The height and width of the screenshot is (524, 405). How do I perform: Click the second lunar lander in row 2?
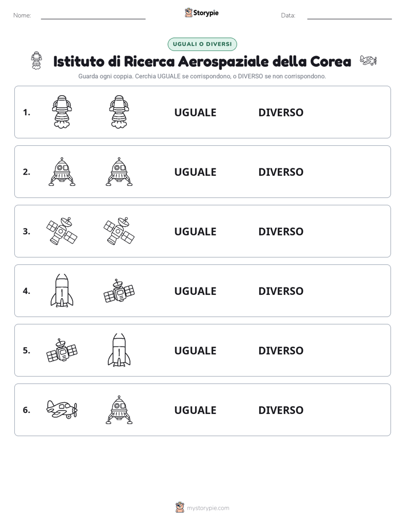click(x=119, y=172)
